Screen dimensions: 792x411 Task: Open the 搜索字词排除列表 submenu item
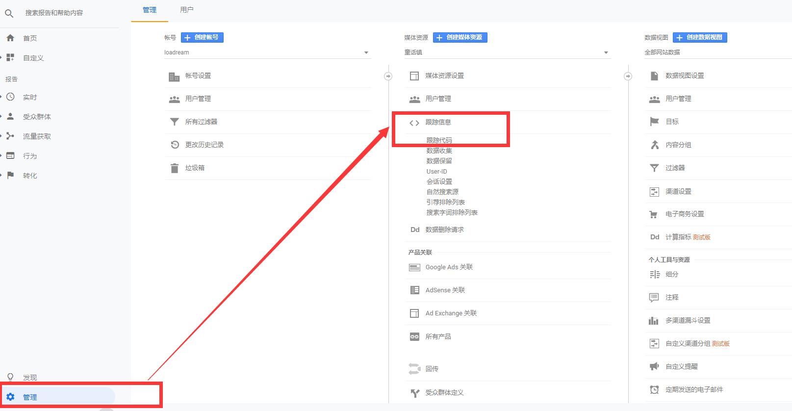pos(452,212)
